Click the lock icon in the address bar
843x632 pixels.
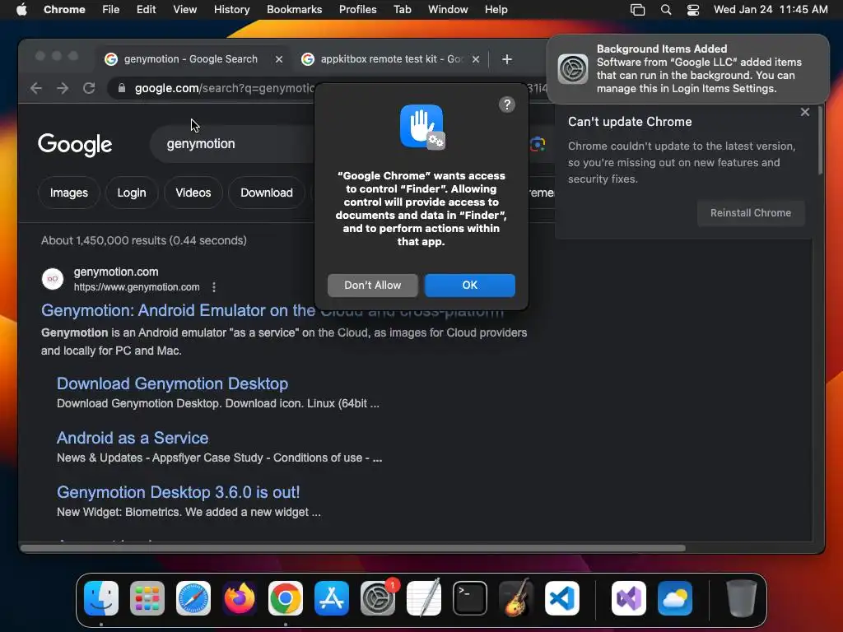point(122,88)
